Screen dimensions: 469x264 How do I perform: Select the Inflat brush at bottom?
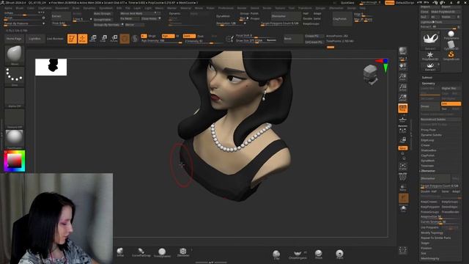(120, 252)
